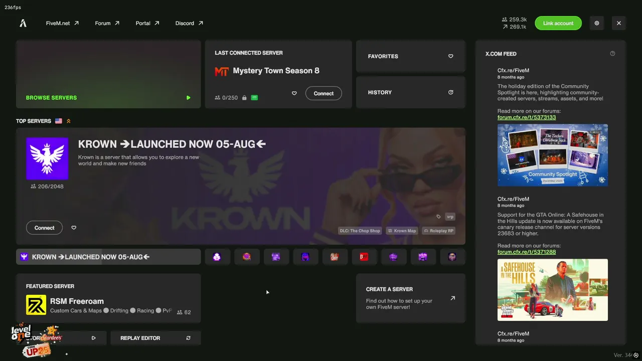Open forum.cfx.re/t/5373133 link

pyautogui.click(x=527, y=117)
